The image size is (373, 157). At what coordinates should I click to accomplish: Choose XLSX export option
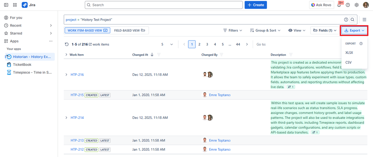click(349, 53)
